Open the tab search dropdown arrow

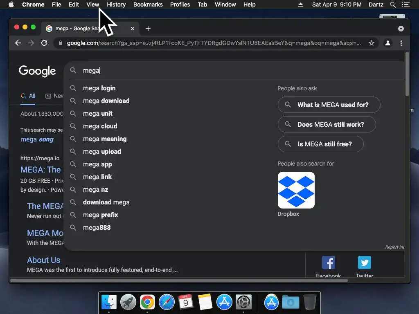pos(401,29)
